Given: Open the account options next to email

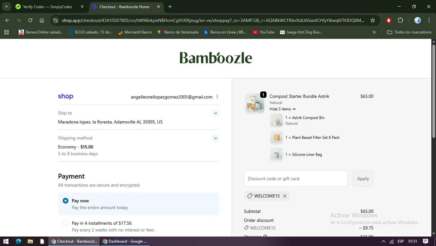Looking at the screenshot, I should pyautogui.click(x=217, y=97).
